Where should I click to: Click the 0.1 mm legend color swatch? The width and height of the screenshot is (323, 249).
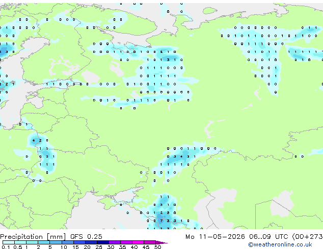coord(9,242)
